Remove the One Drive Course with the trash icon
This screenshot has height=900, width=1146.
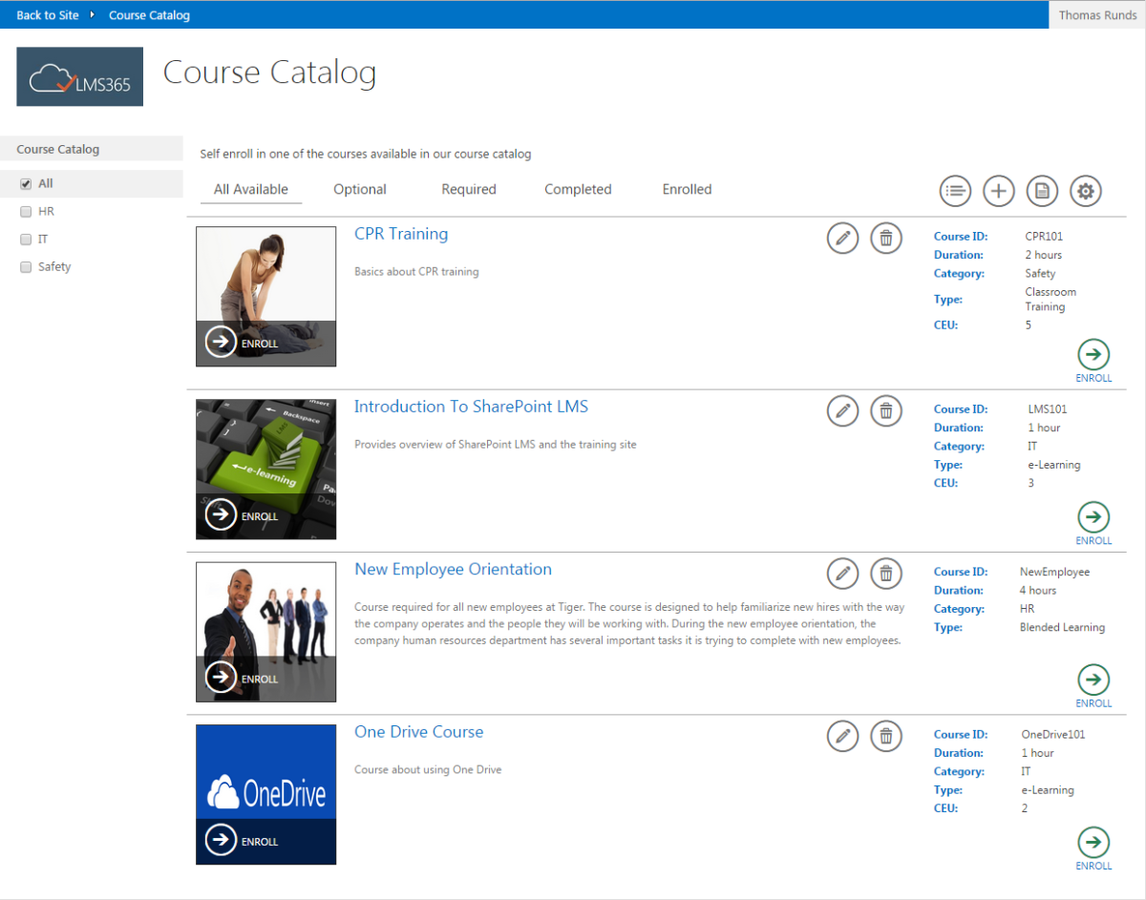point(886,737)
